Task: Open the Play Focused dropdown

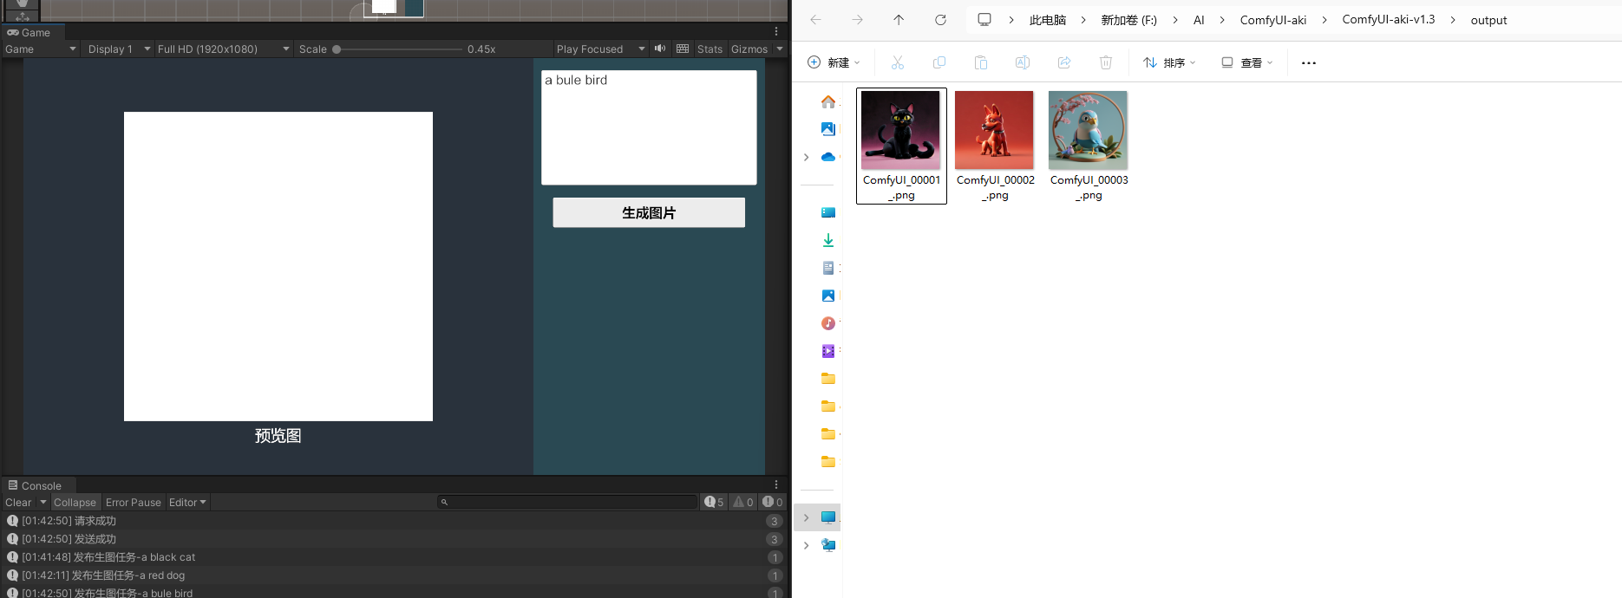Action: click(x=600, y=49)
